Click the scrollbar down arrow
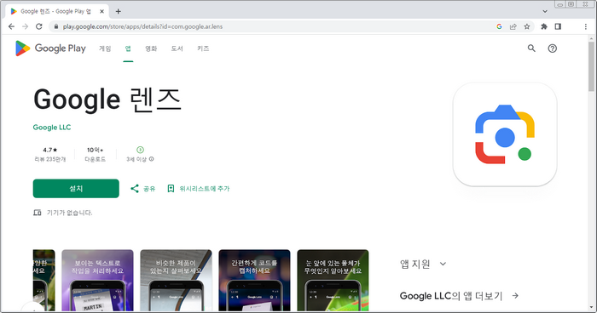The image size is (597, 313). pos(591,308)
